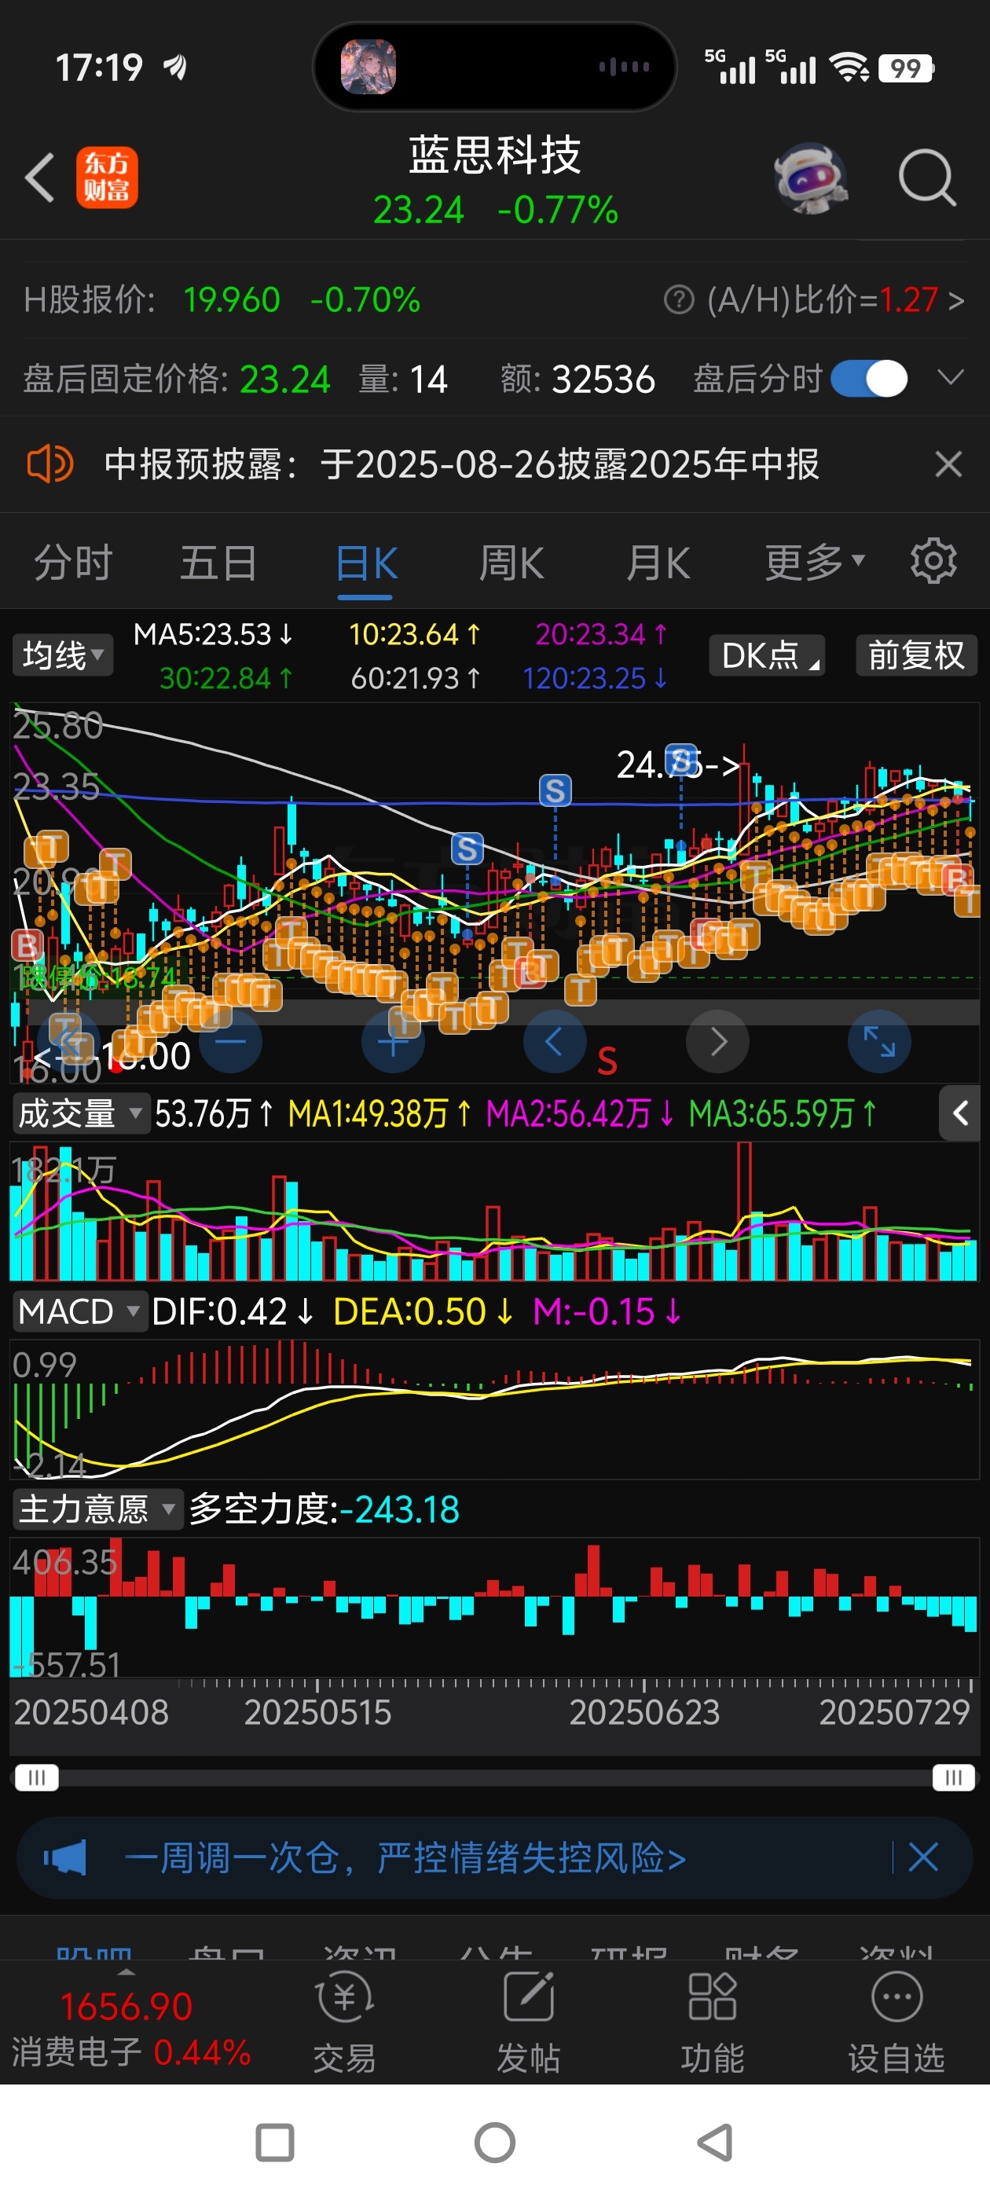Open 交易 trading icon
The image size is (990, 2200).
point(344,2022)
